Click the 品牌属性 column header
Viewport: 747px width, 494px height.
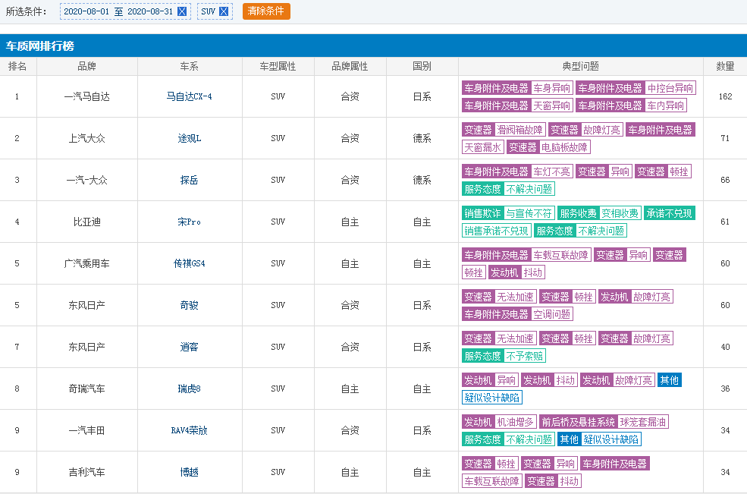coord(350,66)
